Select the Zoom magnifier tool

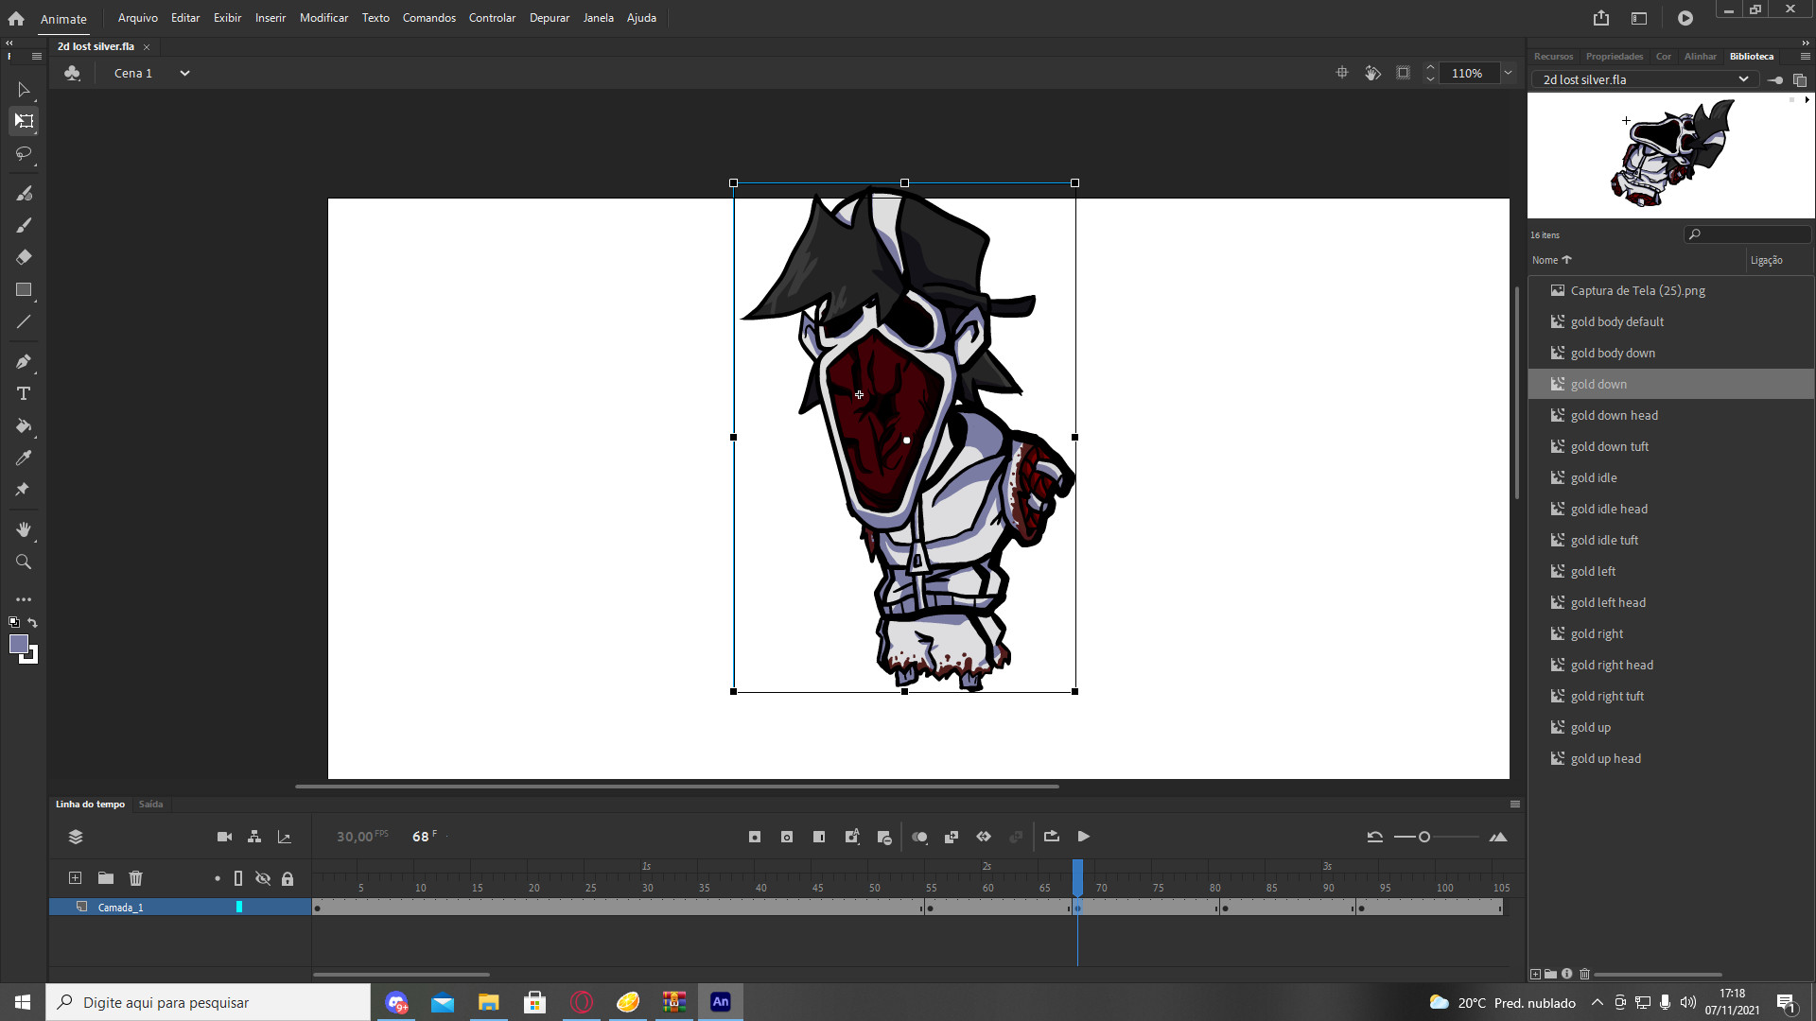coord(24,562)
